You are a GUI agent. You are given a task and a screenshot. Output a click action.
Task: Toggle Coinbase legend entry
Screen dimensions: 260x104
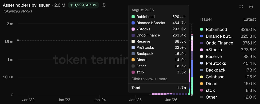pyautogui.click(x=228, y=77)
